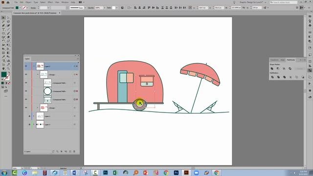This screenshot has width=313, height=176.
Task: Click the Pathfinder Merge icon
Action: tap(284, 77)
